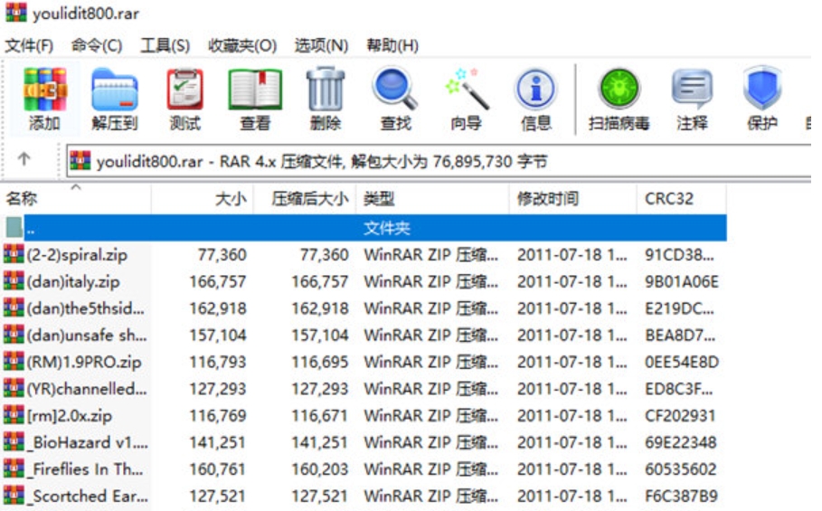Click the 解压到 (Extract to) toolbar icon
The height and width of the screenshot is (511, 822).
point(115,90)
